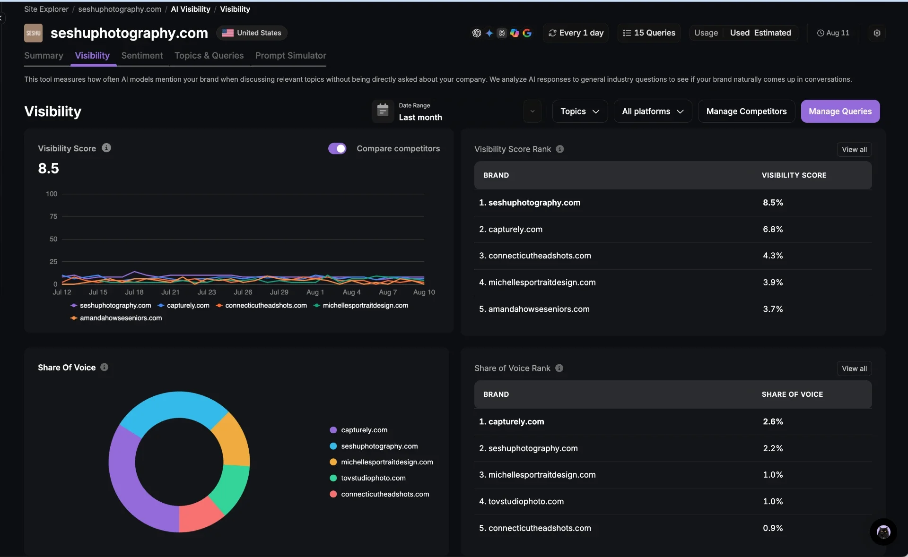
Task: Select the '2. capturely.com' visibility rank row
Action: tap(673, 230)
